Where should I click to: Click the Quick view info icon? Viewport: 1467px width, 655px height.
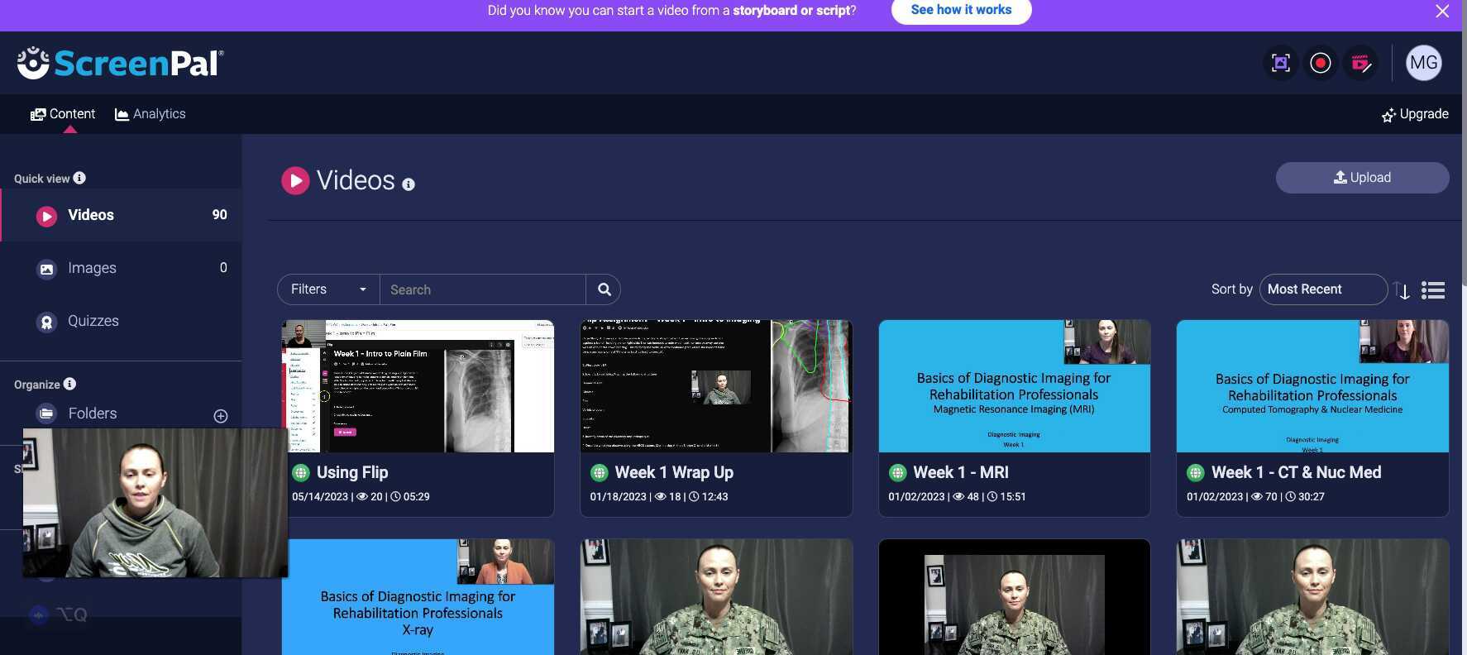pyautogui.click(x=79, y=178)
